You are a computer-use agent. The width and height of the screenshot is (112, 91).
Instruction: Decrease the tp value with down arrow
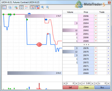click(96, 83)
